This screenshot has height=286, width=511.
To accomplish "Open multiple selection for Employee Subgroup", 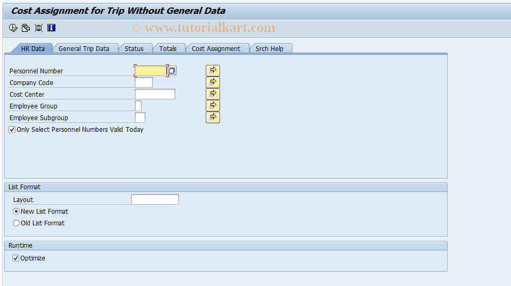I will 213,117.
